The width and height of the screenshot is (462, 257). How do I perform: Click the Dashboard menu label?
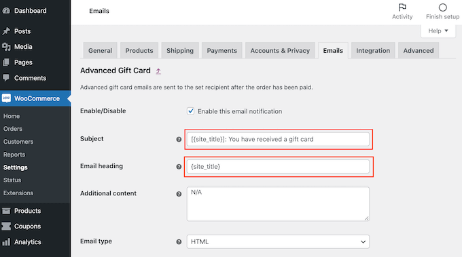coord(31,11)
